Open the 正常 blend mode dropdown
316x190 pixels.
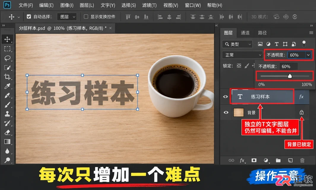(242, 55)
